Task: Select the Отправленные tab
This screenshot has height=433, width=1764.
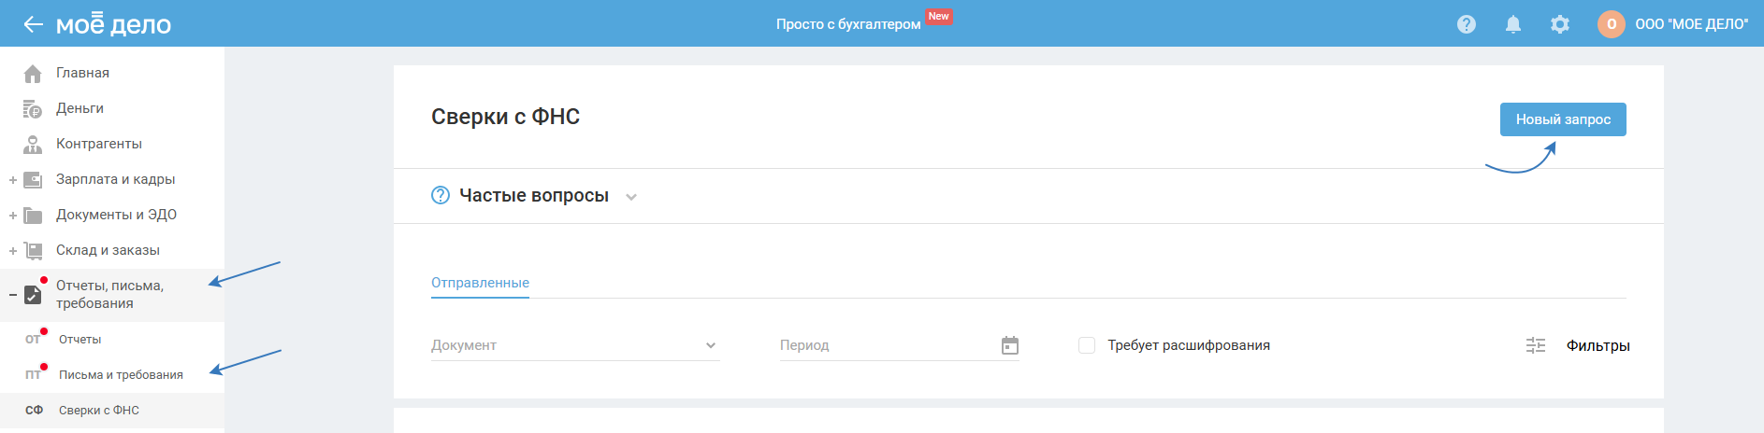Action: [x=480, y=283]
